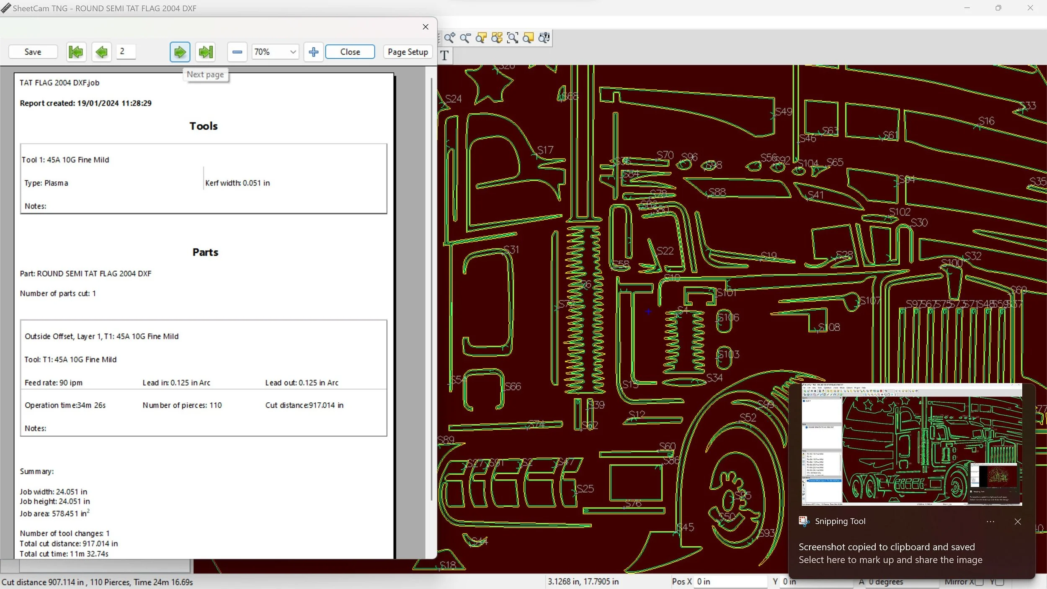Viewport: 1047px width, 589px height.
Task: Click the zoom to material icon
Action: tap(529, 38)
